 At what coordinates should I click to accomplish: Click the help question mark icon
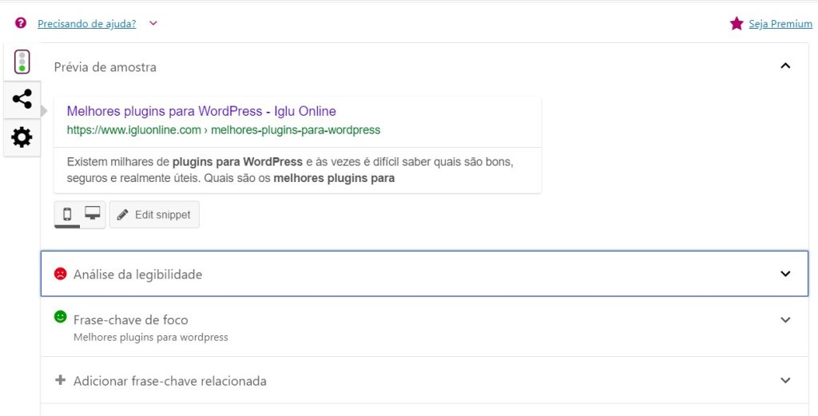coord(21,23)
